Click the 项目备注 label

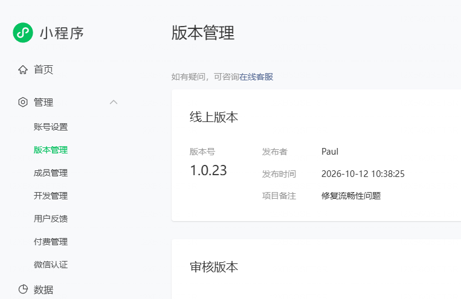pos(279,196)
